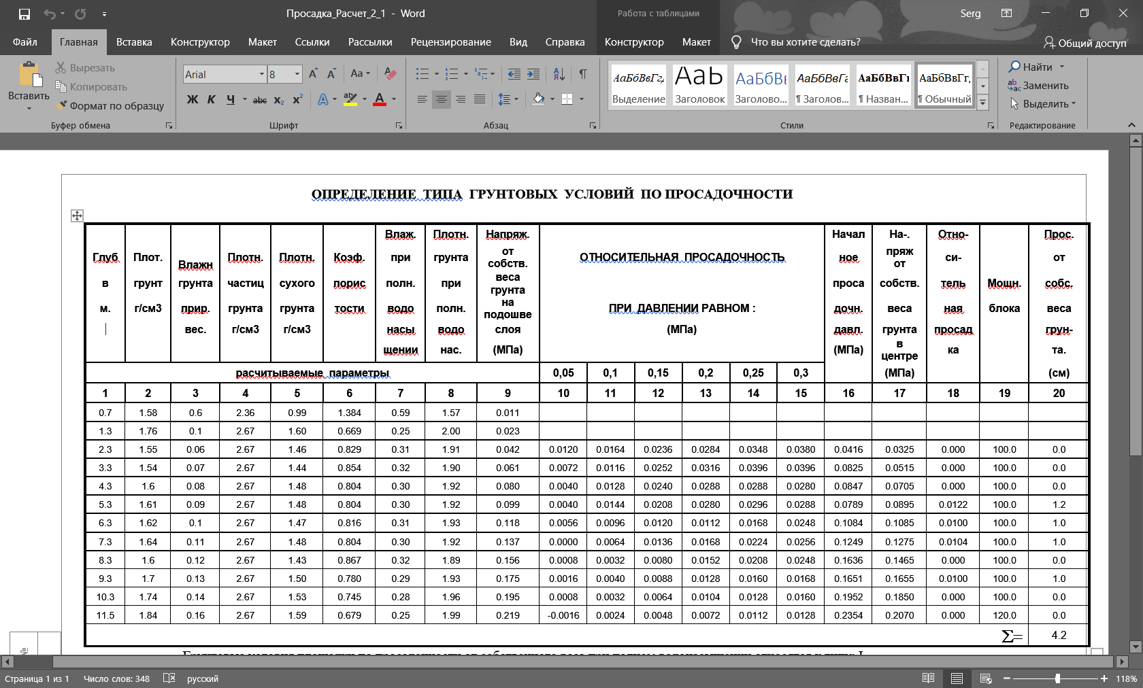This screenshot has height=688, width=1143.
Task: Show paragraph marks ¶
Action: 583,74
